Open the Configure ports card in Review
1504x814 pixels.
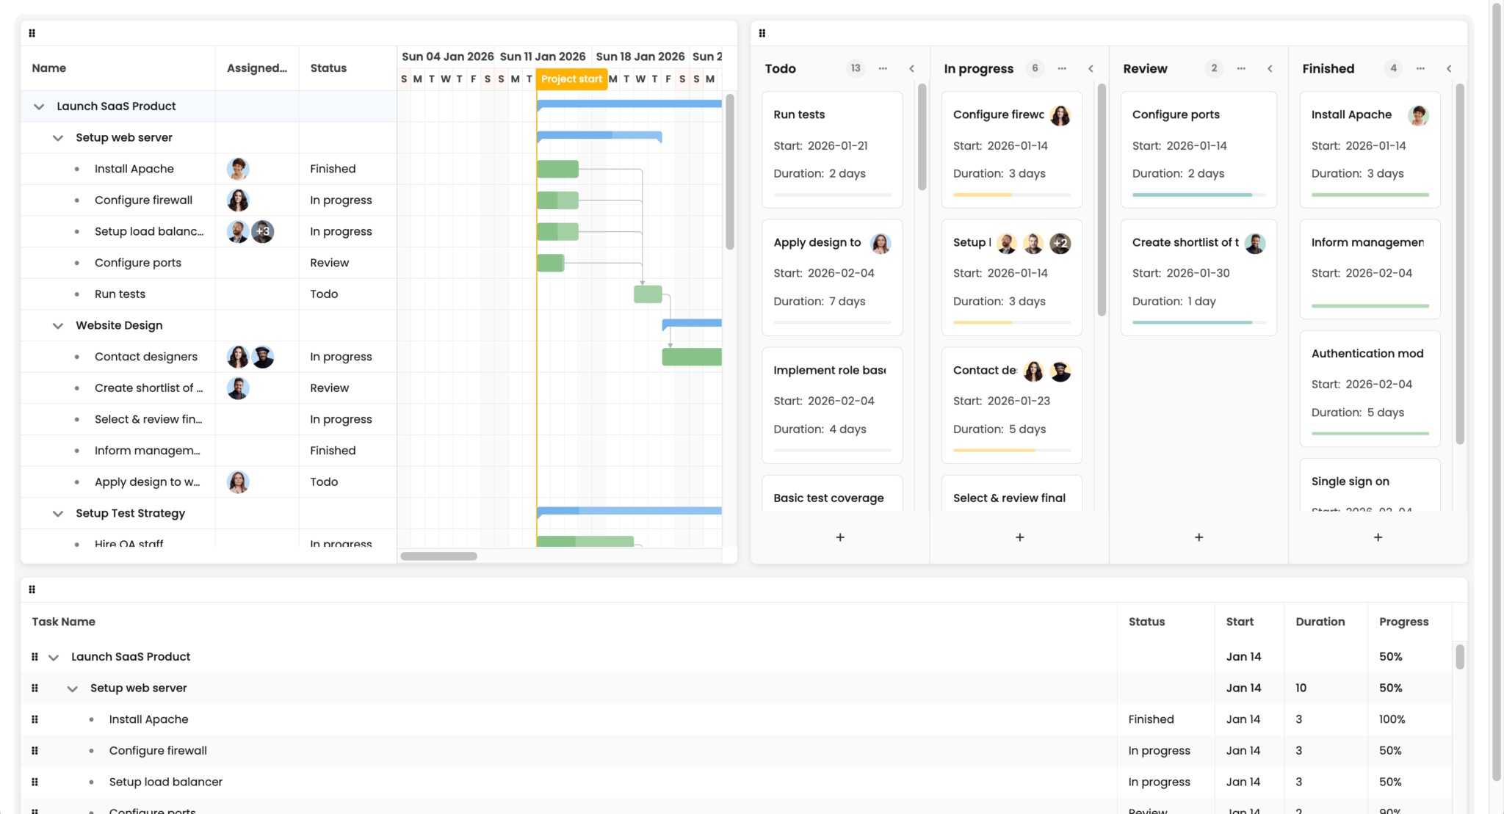(x=1198, y=149)
